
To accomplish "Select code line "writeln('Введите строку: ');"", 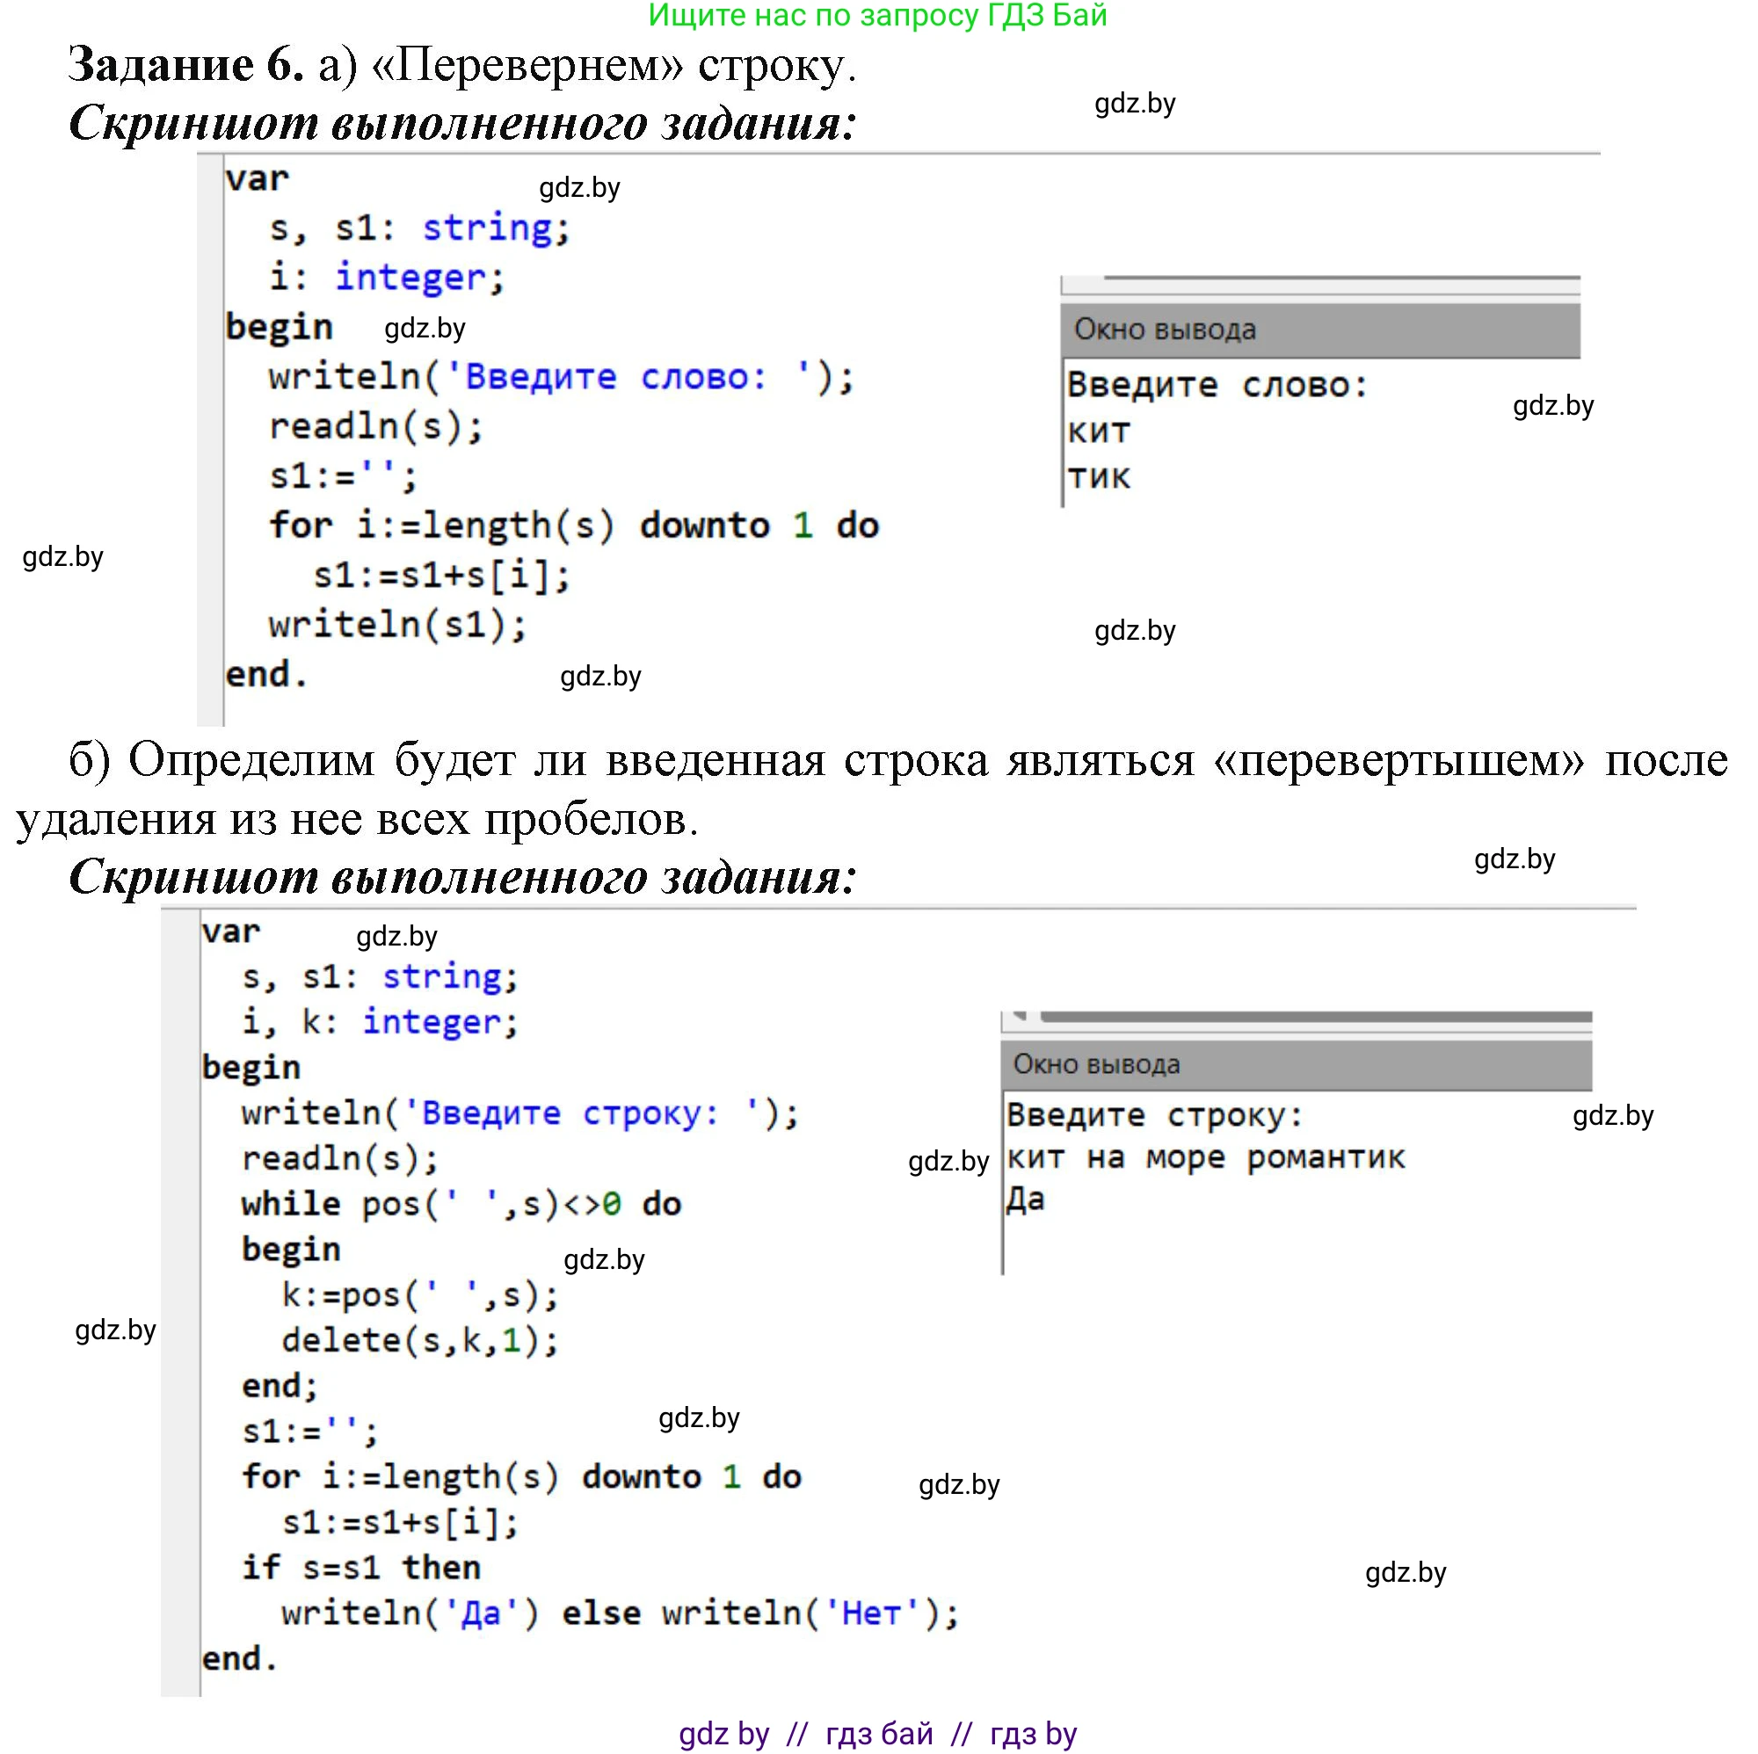I will click(x=520, y=1113).
